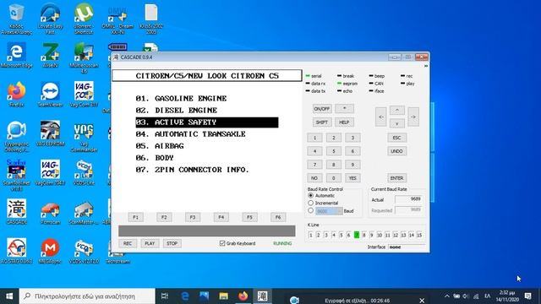Select 03. ACTIVE SAFETY menu entry

coord(206,122)
